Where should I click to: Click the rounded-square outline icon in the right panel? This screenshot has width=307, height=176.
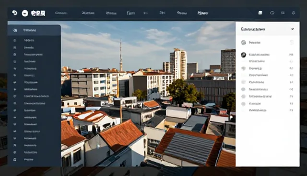[243, 43]
